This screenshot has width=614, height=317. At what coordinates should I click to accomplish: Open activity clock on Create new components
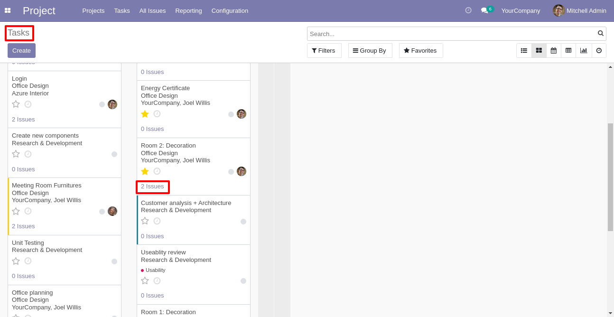tap(28, 154)
